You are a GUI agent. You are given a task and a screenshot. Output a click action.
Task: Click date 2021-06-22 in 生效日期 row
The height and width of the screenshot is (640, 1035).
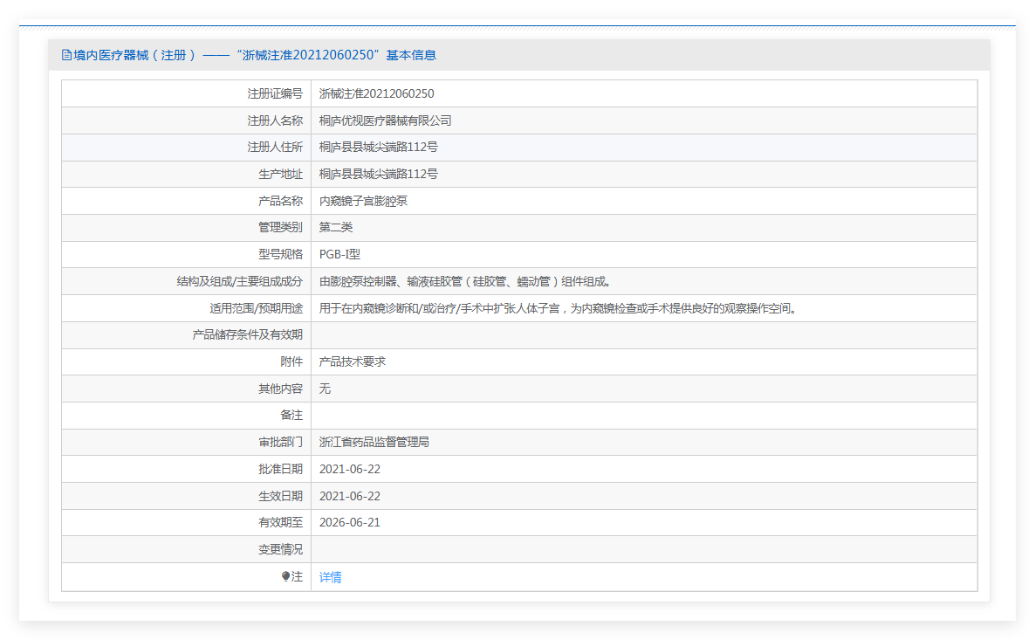tap(350, 497)
